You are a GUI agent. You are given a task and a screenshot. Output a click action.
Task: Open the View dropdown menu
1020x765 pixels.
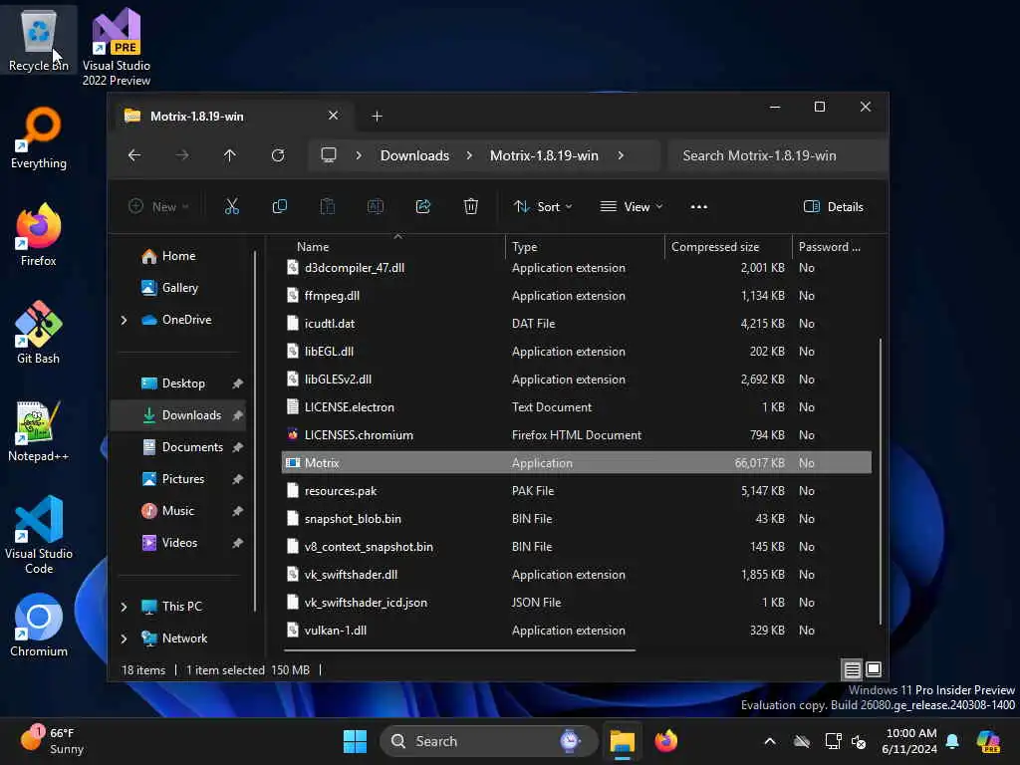(x=631, y=207)
